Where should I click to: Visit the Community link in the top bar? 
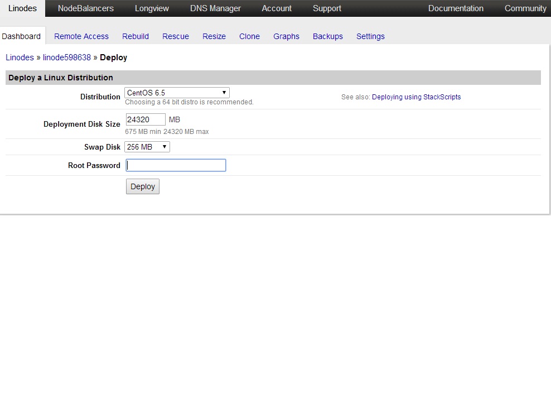point(525,8)
